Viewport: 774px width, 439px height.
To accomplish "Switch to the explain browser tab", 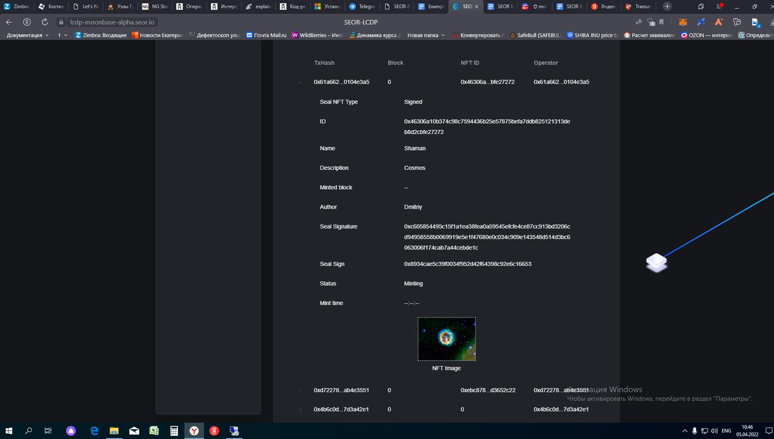I will click(x=258, y=6).
